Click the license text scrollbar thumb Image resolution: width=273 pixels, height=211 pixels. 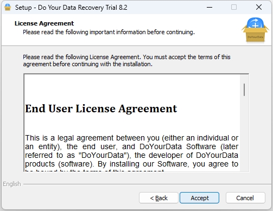click(x=244, y=89)
